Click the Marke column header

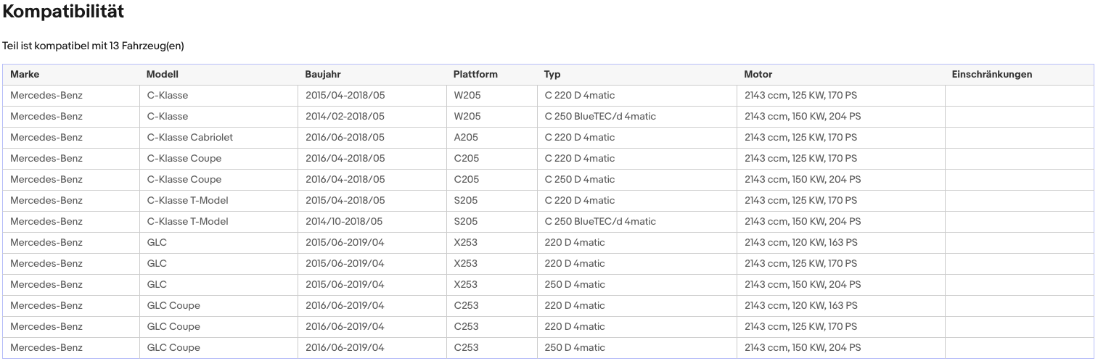pyautogui.click(x=25, y=75)
